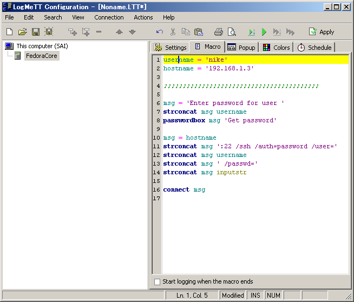This screenshot has width=354, height=302.
Task: Click the LogMeTT application title bar icon
Action: [x=7, y=6]
